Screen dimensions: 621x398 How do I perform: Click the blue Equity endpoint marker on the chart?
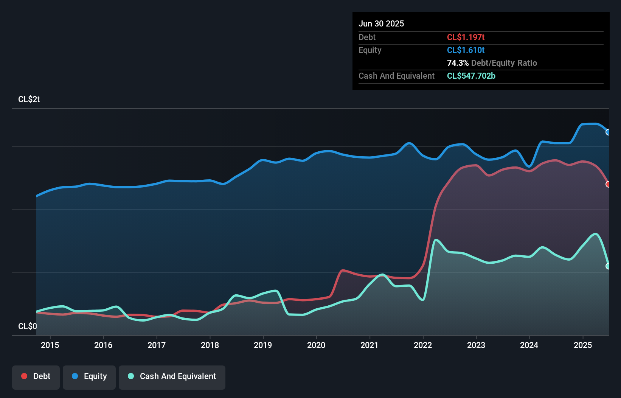608,132
